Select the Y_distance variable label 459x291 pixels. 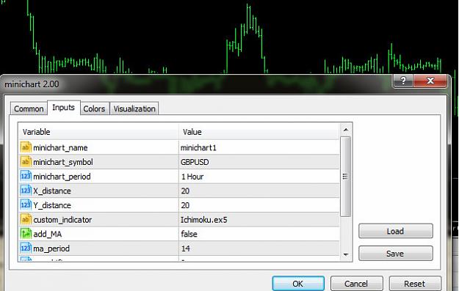(52, 205)
